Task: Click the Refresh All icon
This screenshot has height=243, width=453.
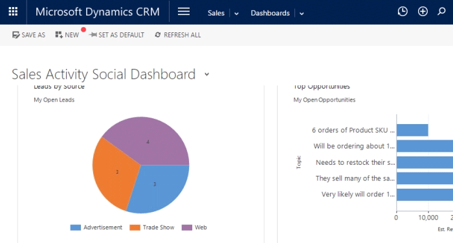Action: coord(157,35)
